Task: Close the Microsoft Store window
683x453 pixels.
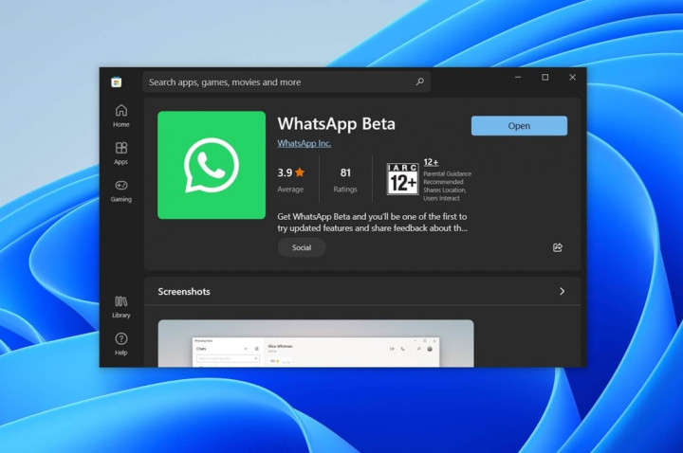Action: (572, 78)
